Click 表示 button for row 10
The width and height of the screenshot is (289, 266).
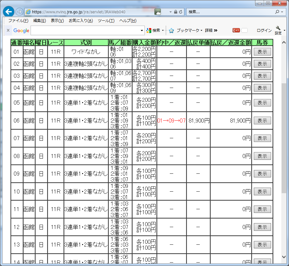(x=262, y=192)
